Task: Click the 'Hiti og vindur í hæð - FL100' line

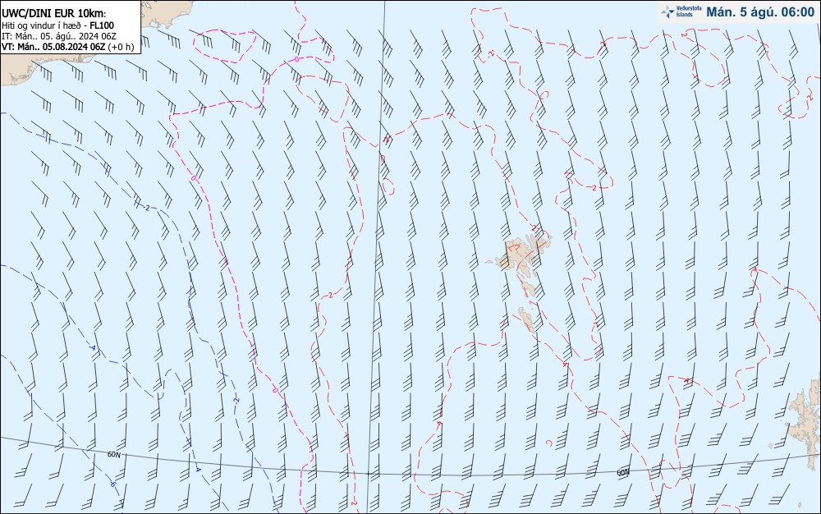Action: tap(57, 25)
